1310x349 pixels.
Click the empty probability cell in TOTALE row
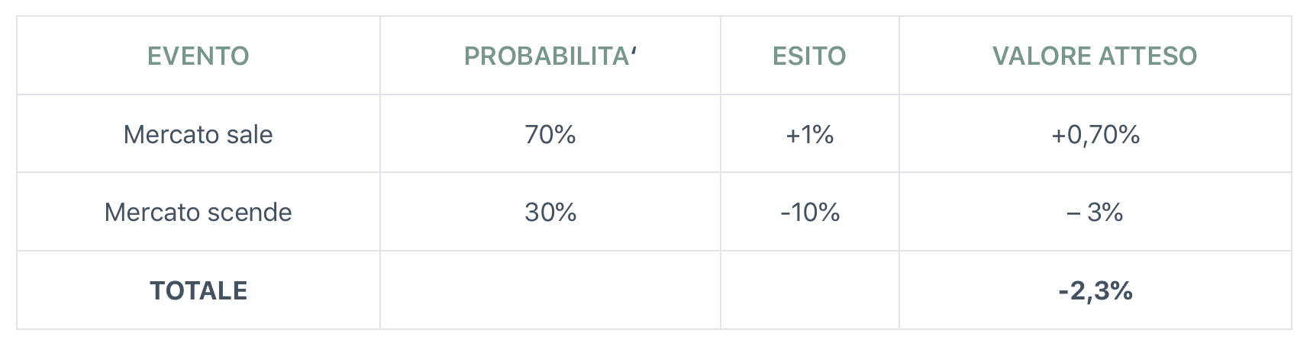tap(550, 290)
